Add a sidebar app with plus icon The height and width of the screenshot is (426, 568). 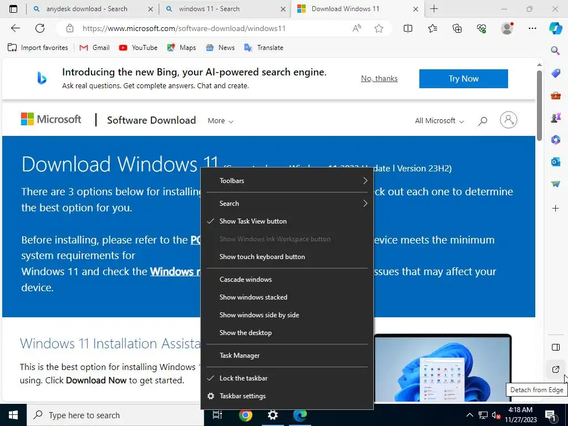[x=555, y=209]
